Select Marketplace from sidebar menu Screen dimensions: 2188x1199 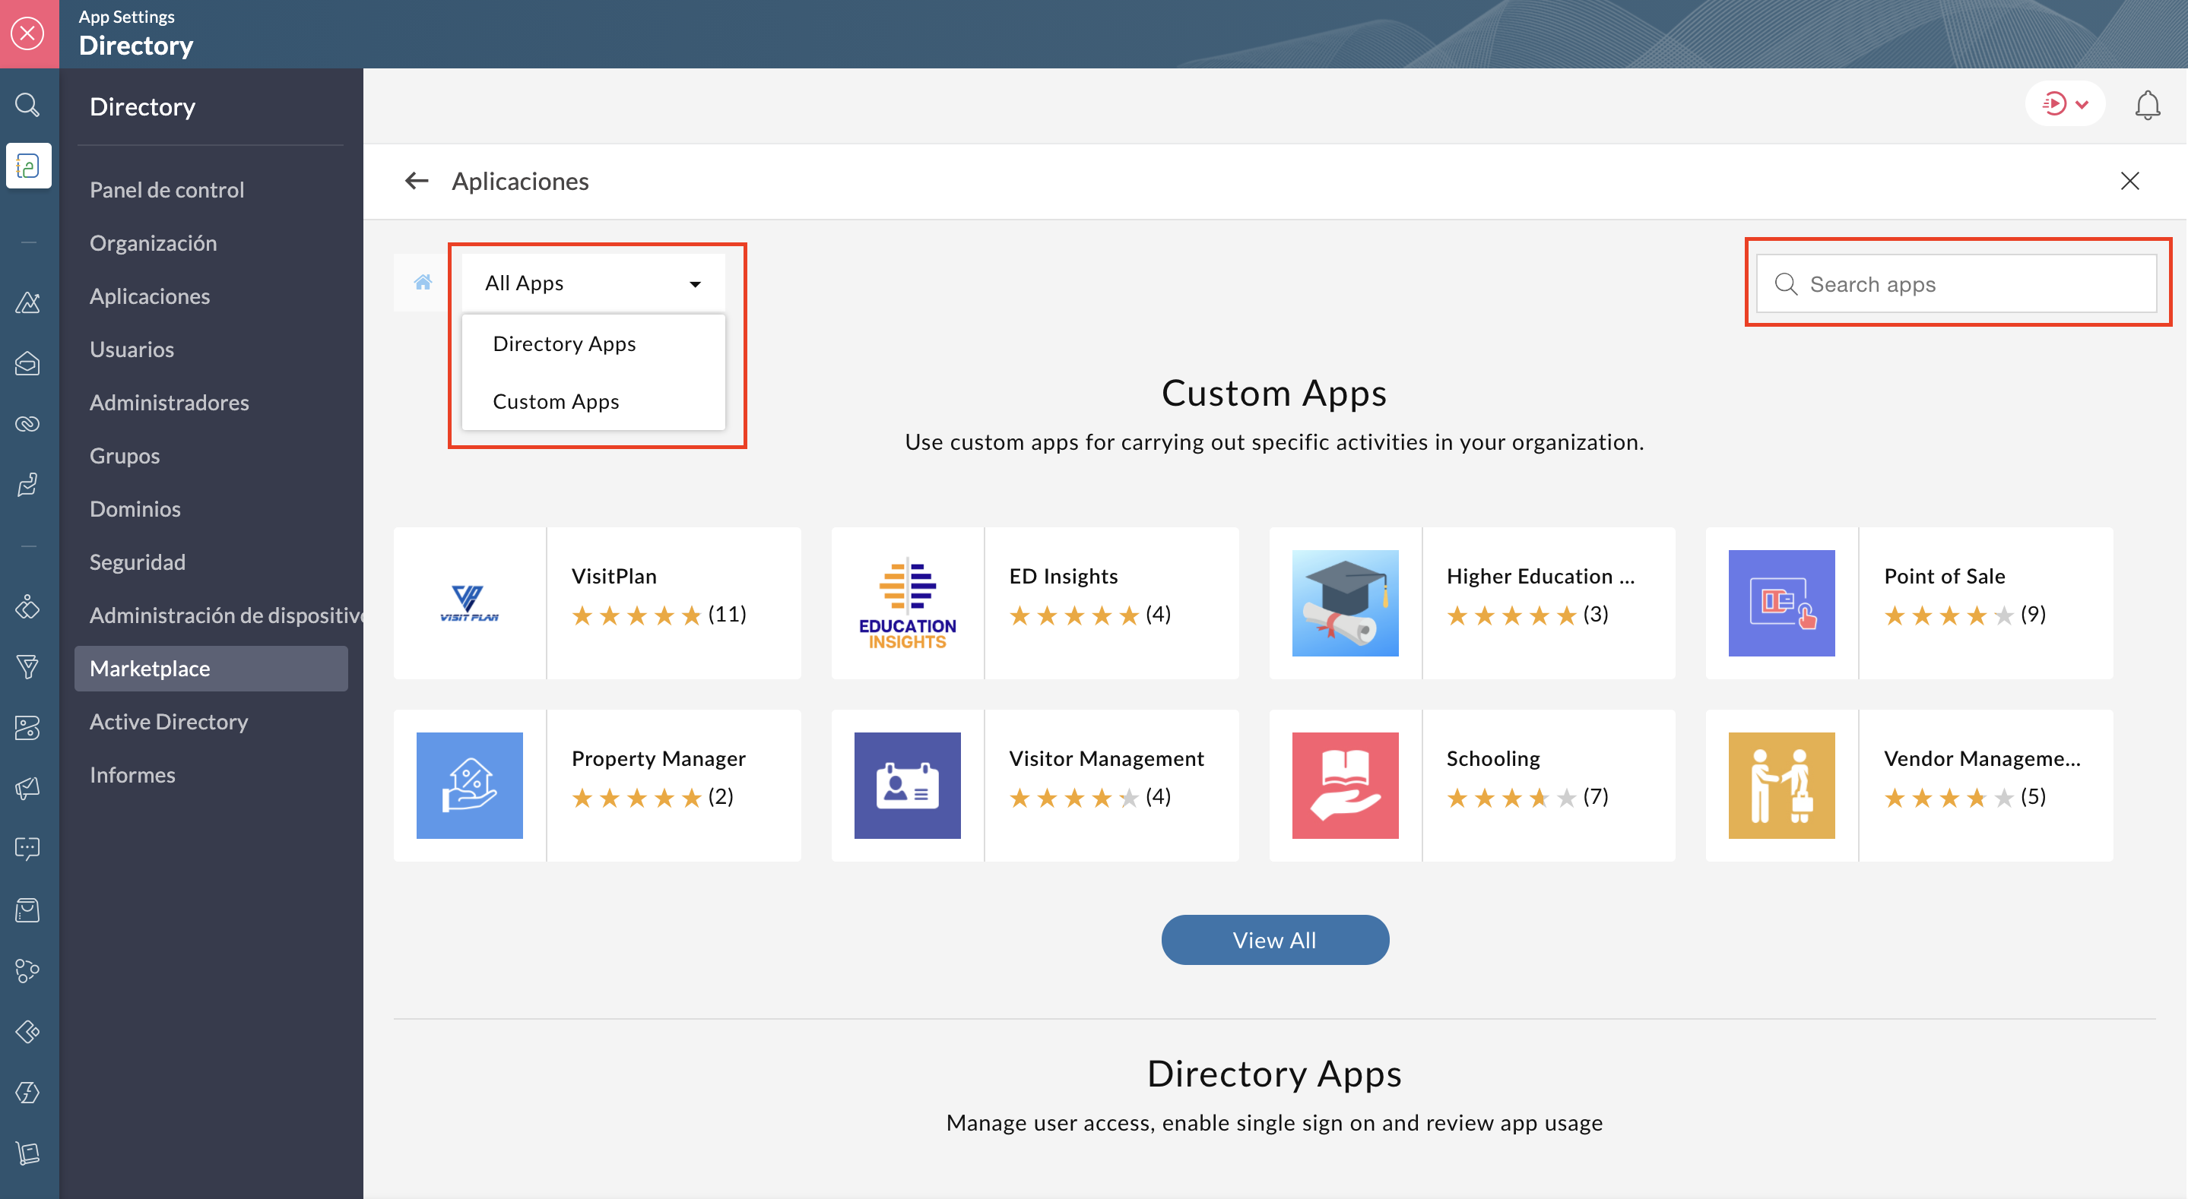tap(149, 667)
